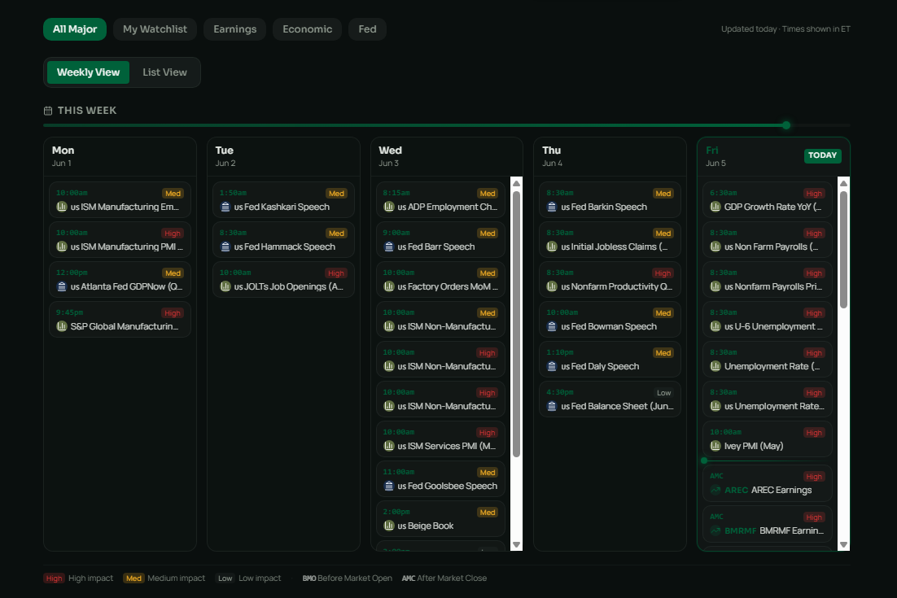
Task: Click the 1:10pm time on Fed Daly Speech
Action: (x=559, y=353)
